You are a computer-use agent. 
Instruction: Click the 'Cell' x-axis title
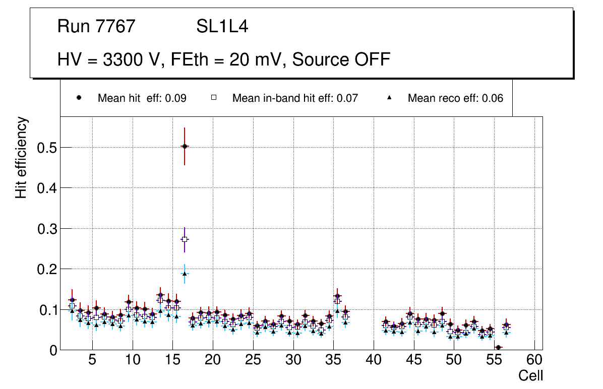530,375
